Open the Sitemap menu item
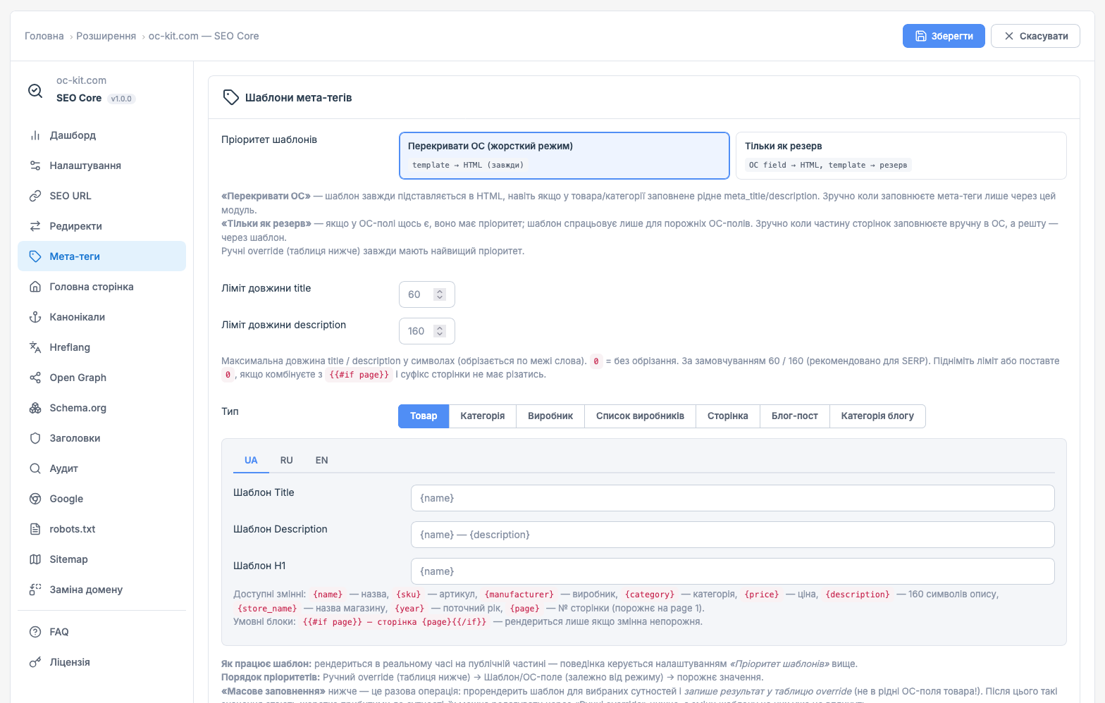The width and height of the screenshot is (1105, 703). (x=101, y=559)
